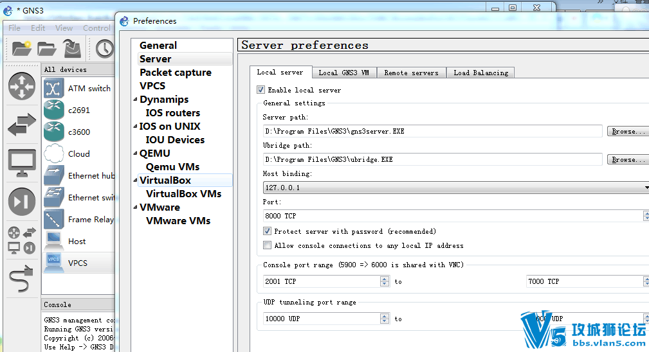Viewport: 649px width, 352px height.
Task: Select VPCS in preferences list
Action: [152, 86]
